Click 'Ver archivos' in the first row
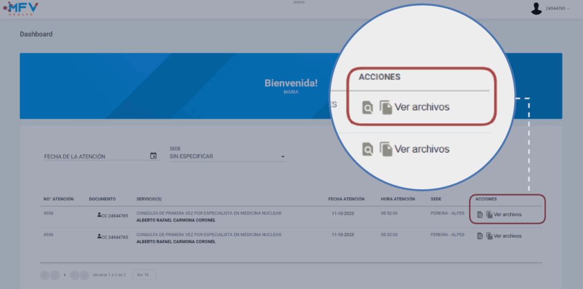The height and width of the screenshot is (289, 583). tap(507, 214)
